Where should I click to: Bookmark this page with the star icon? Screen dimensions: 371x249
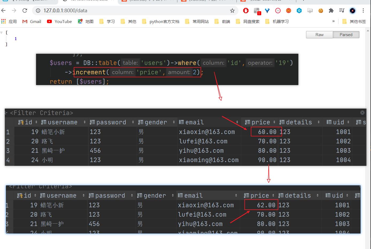[232, 10]
